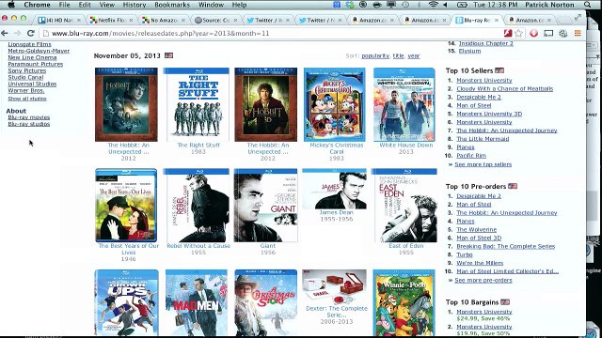Open Despicable Me 2 in Top 10 Sellers

click(x=479, y=97)
